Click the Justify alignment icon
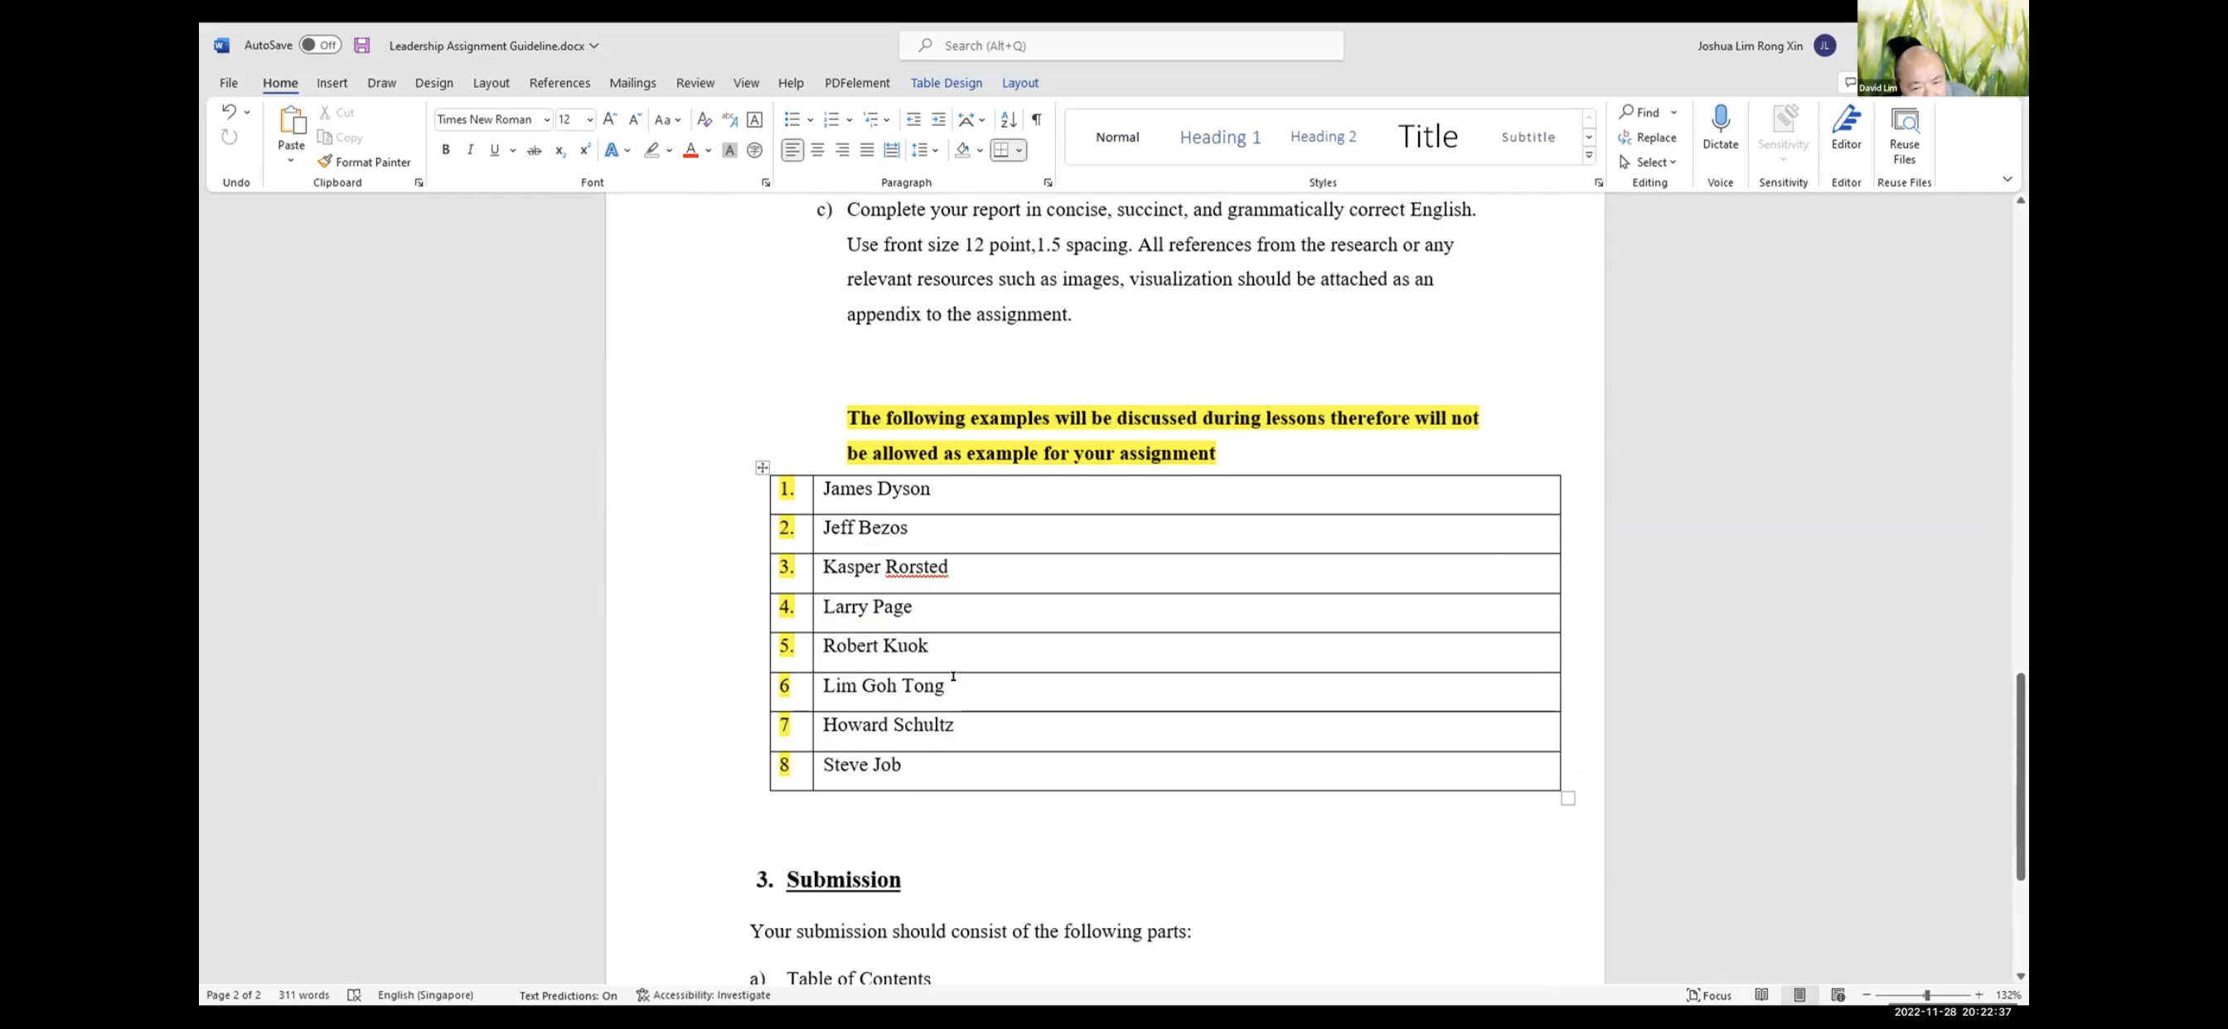This screenshot has height=1029, width=2228. pos(867,151)
